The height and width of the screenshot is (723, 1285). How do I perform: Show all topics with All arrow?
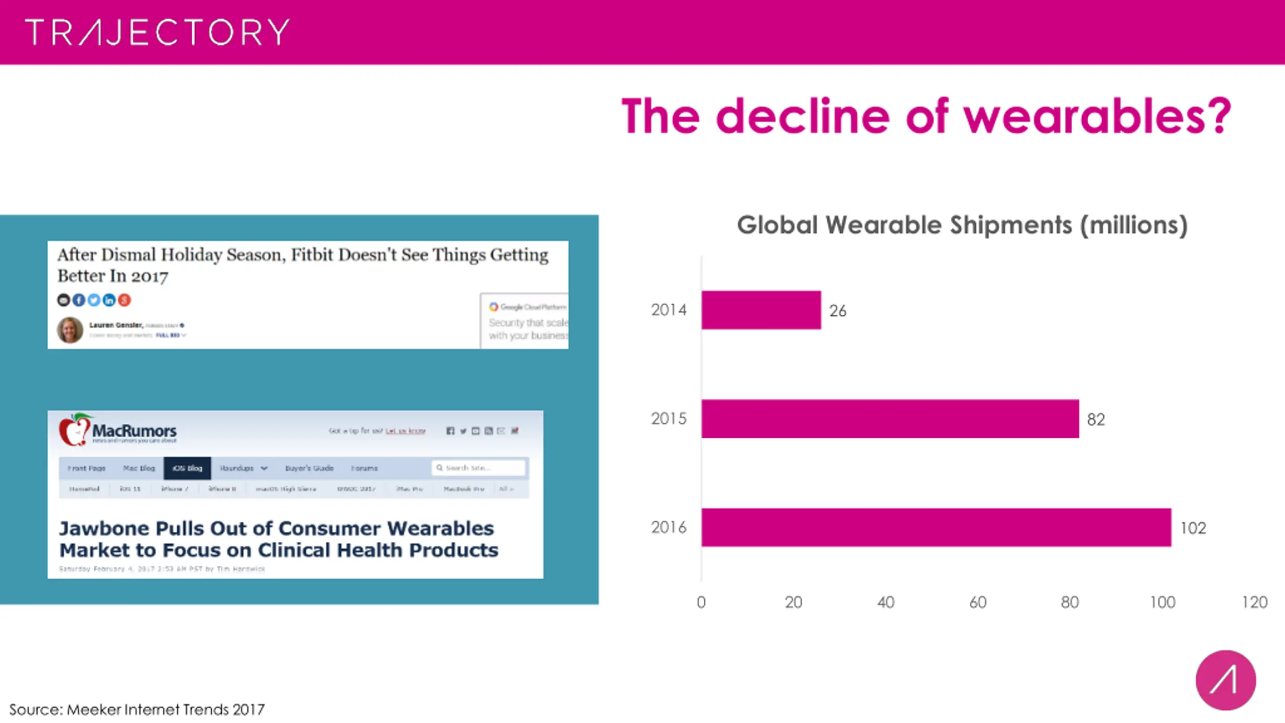point(506,489)
